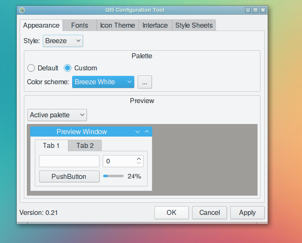Click the Color scheme: label
Viewport: 302px width, 243px height.
coord(48,82)
